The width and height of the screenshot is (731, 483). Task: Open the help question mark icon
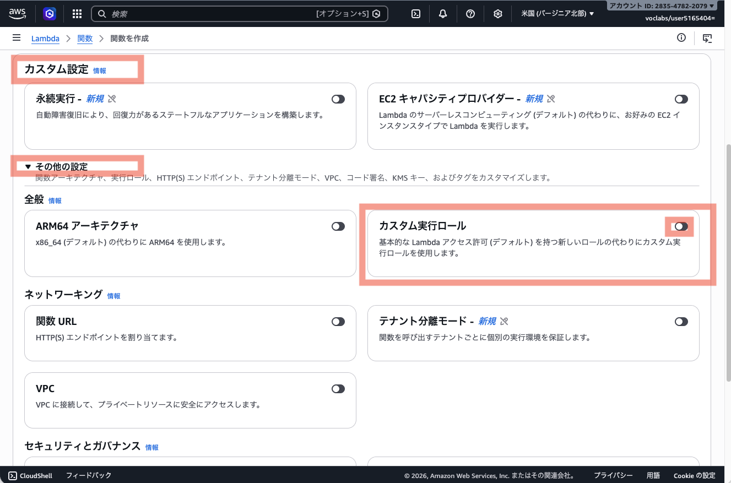point(470,14)
